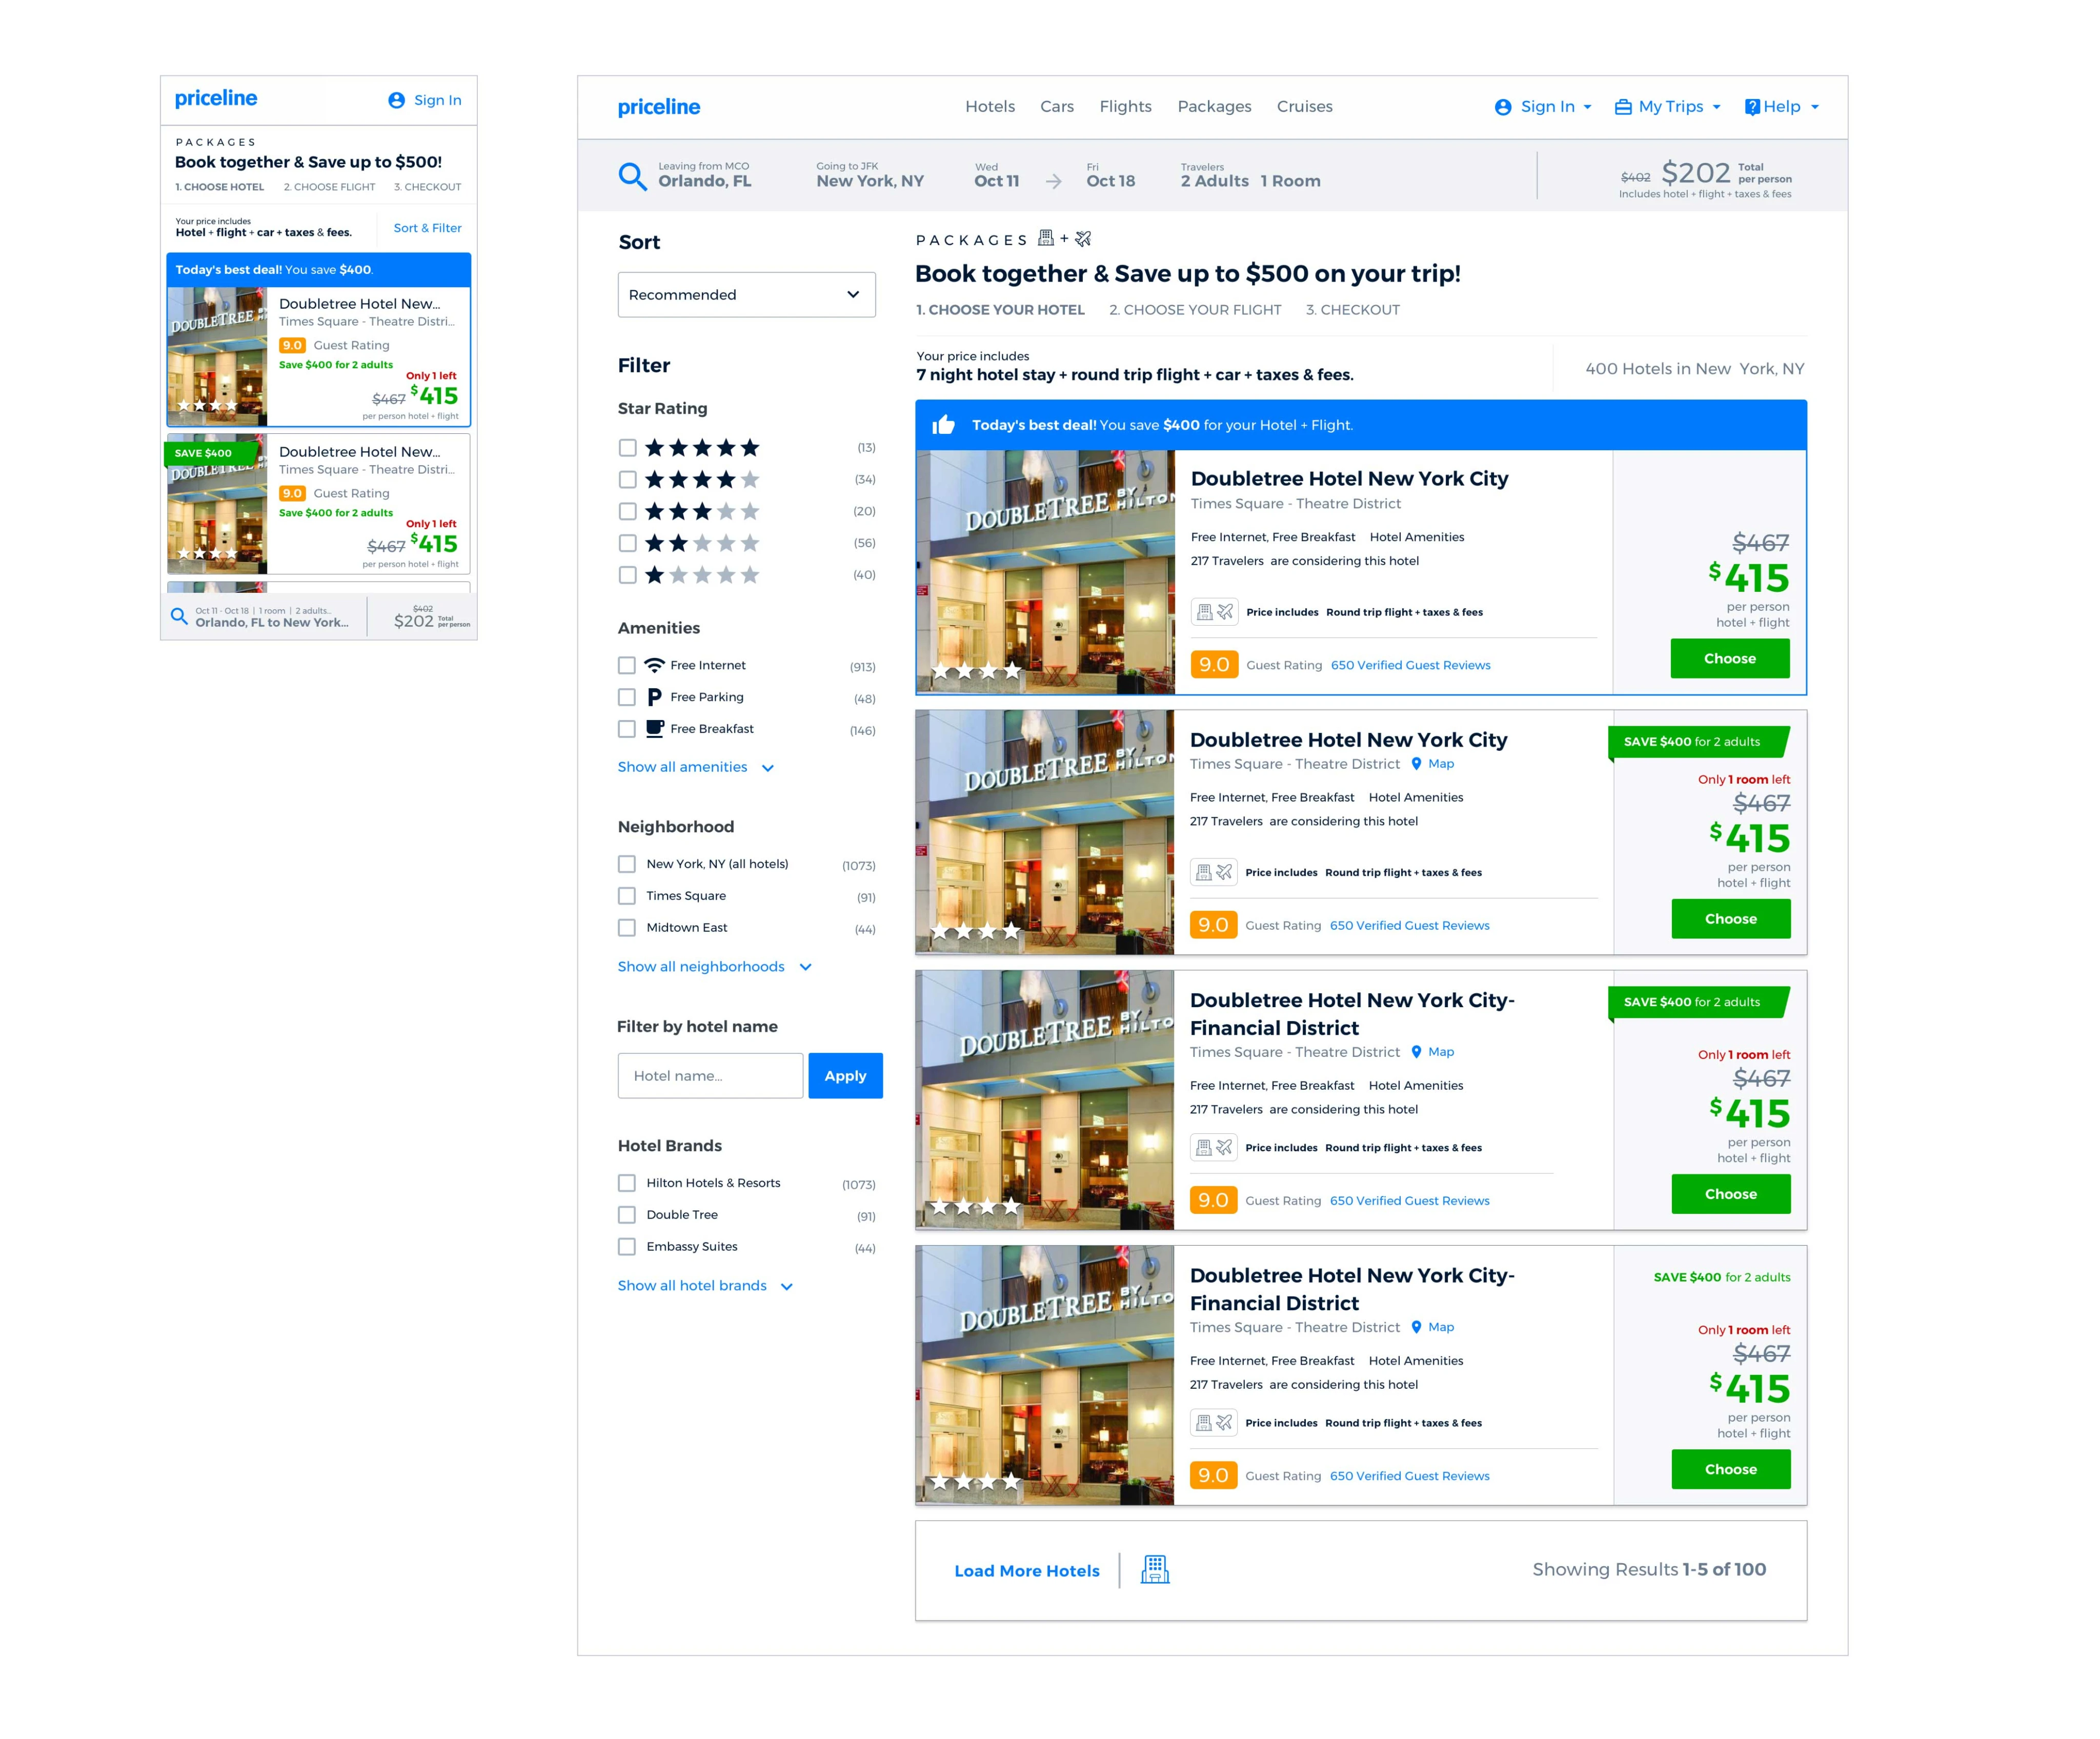The image size is (2100, 1739).
Task: Click the mobile view search magnifier icon
Action: click(179, 616)
